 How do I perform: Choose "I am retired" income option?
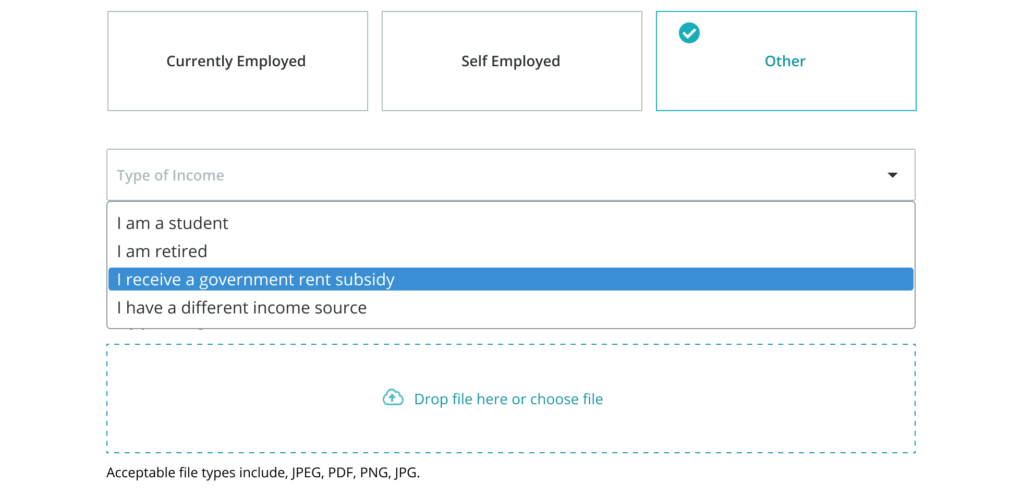point(162,251)
